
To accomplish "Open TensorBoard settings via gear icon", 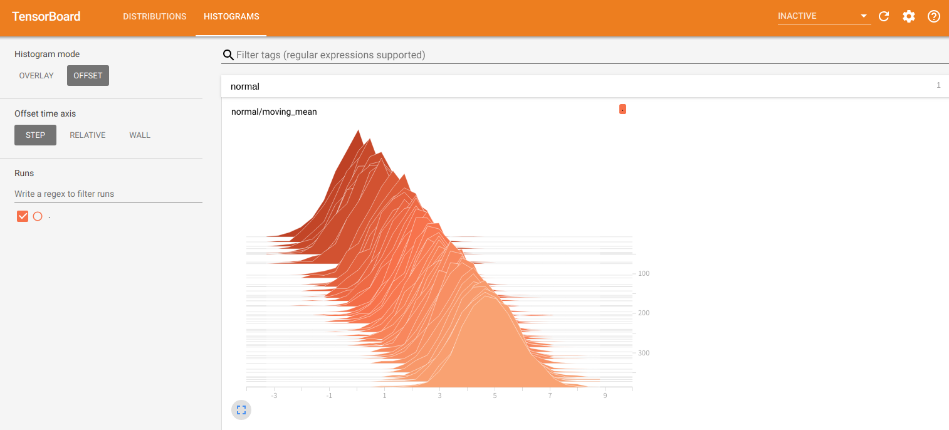I will (x=908, y=16).
